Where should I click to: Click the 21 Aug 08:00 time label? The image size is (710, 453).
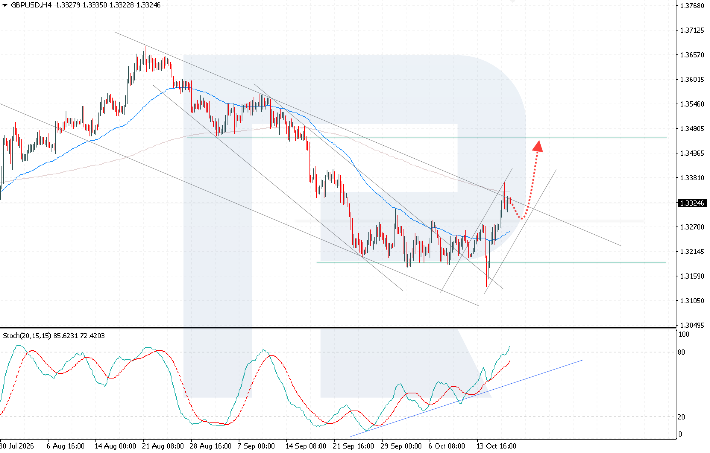tap(163, 446)
